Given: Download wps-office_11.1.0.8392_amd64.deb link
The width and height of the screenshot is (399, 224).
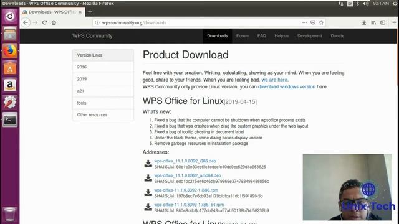Looking at the screenshot, I should point(188,175).
